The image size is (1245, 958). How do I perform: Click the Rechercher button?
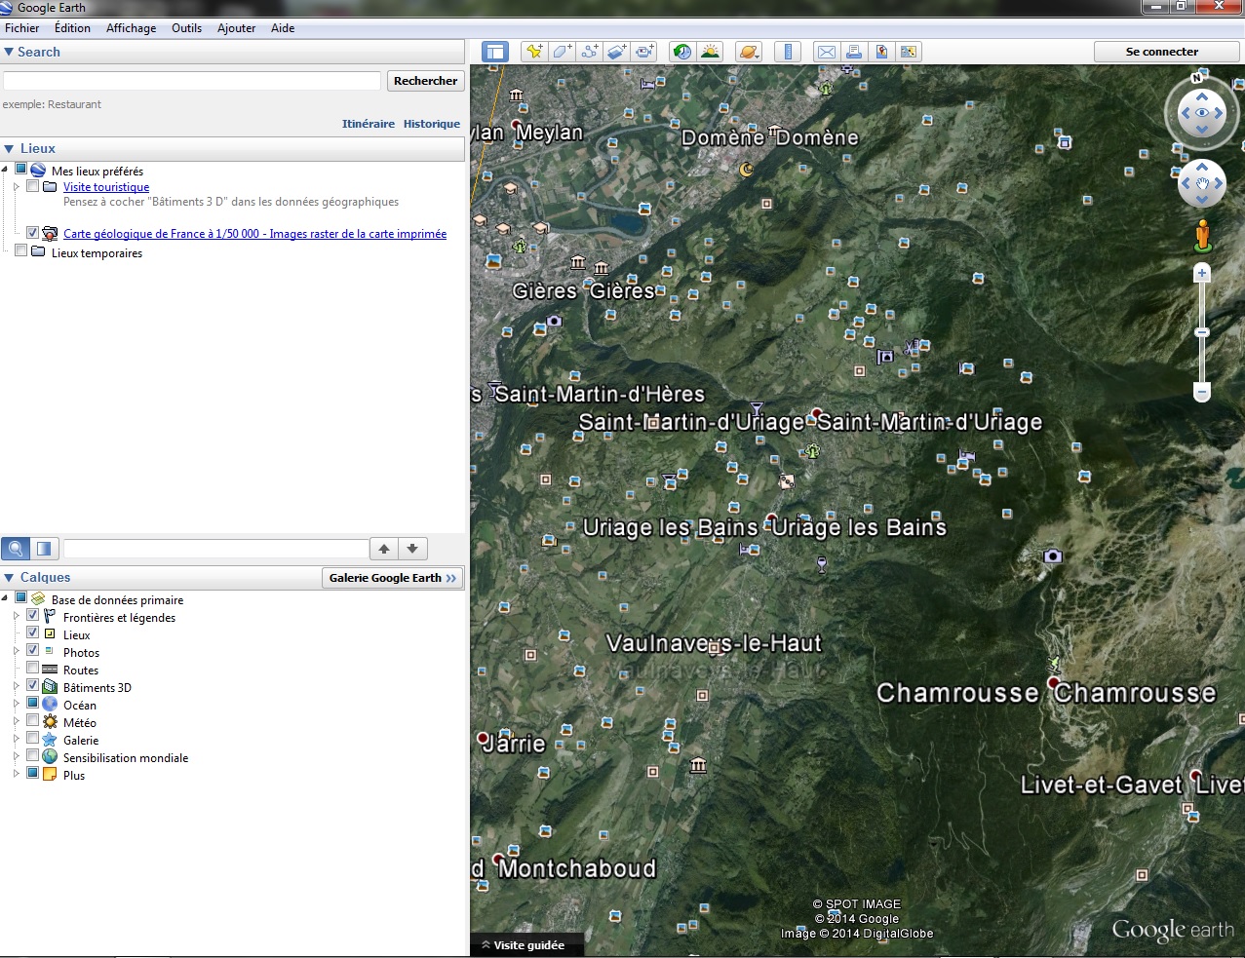[425, 81]
